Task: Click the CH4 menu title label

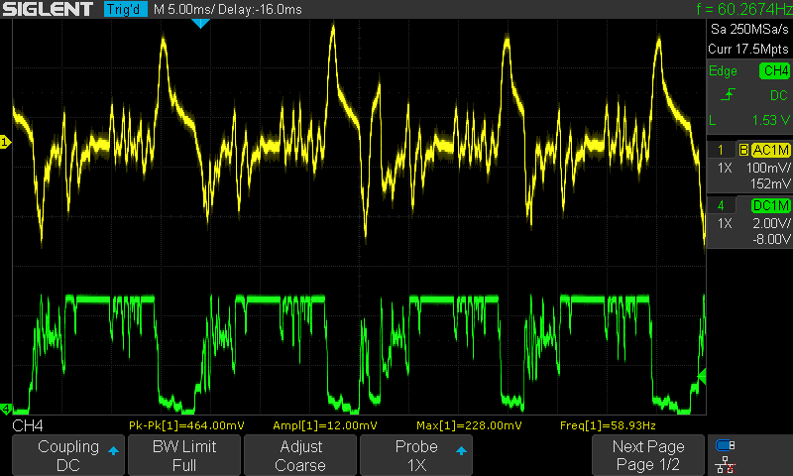Action: [x=28, y=425]
